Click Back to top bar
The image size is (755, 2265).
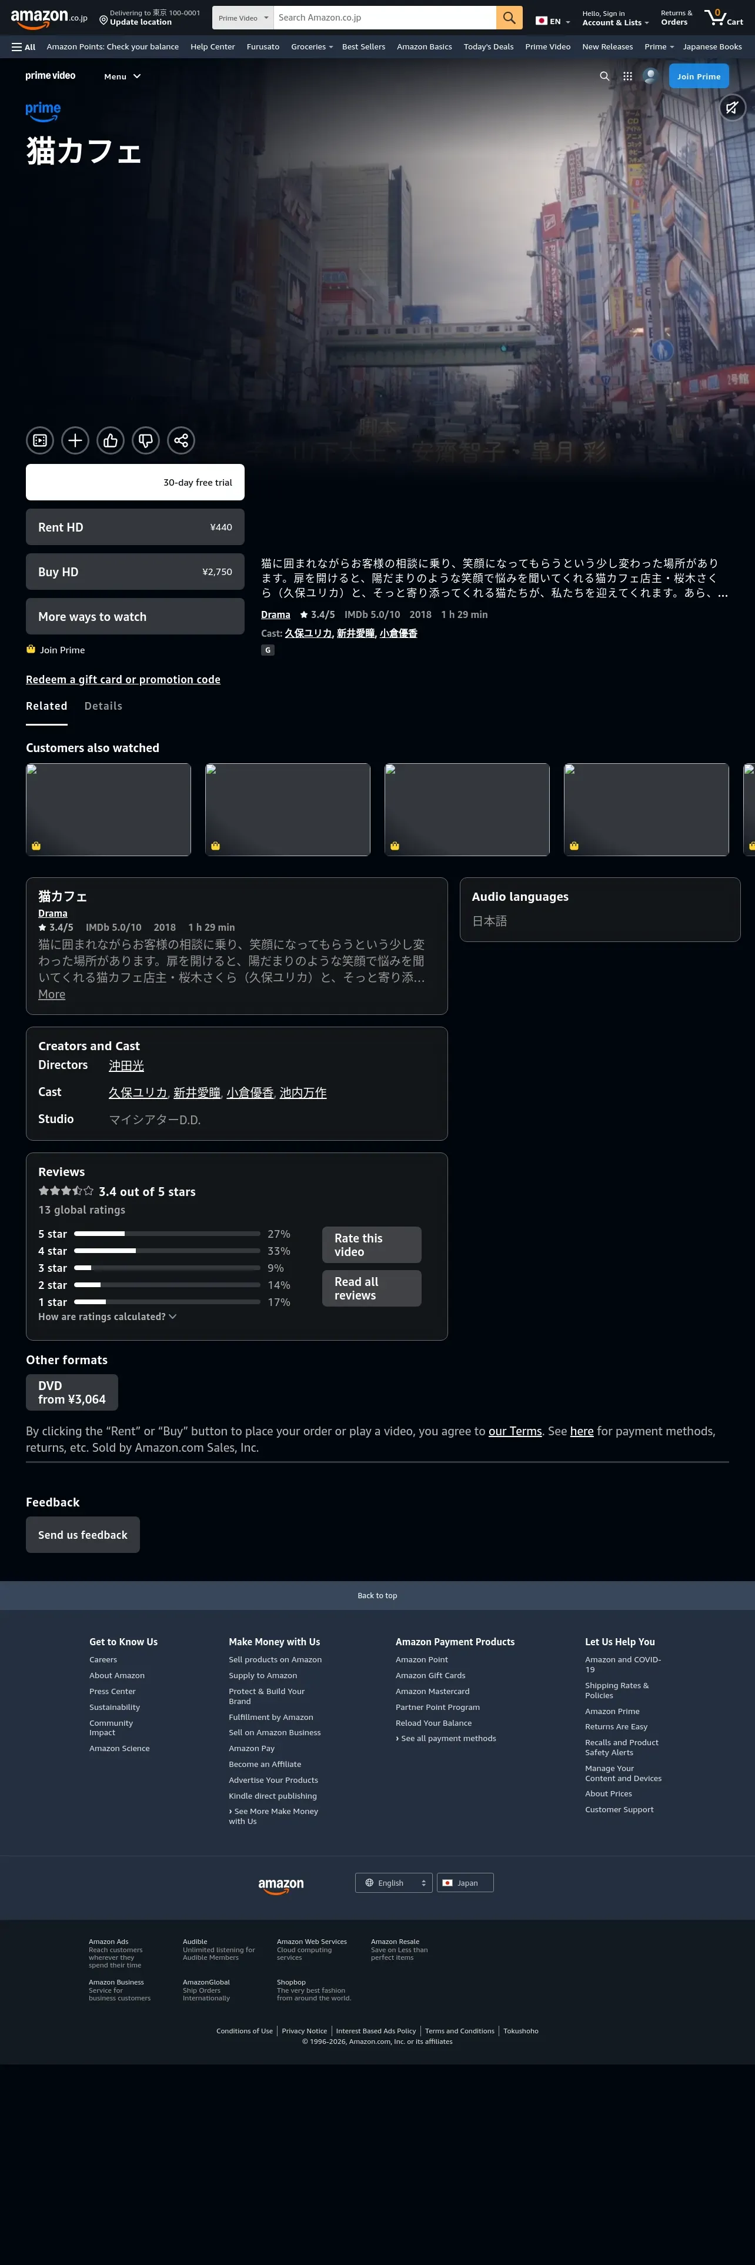(377, 1596)
